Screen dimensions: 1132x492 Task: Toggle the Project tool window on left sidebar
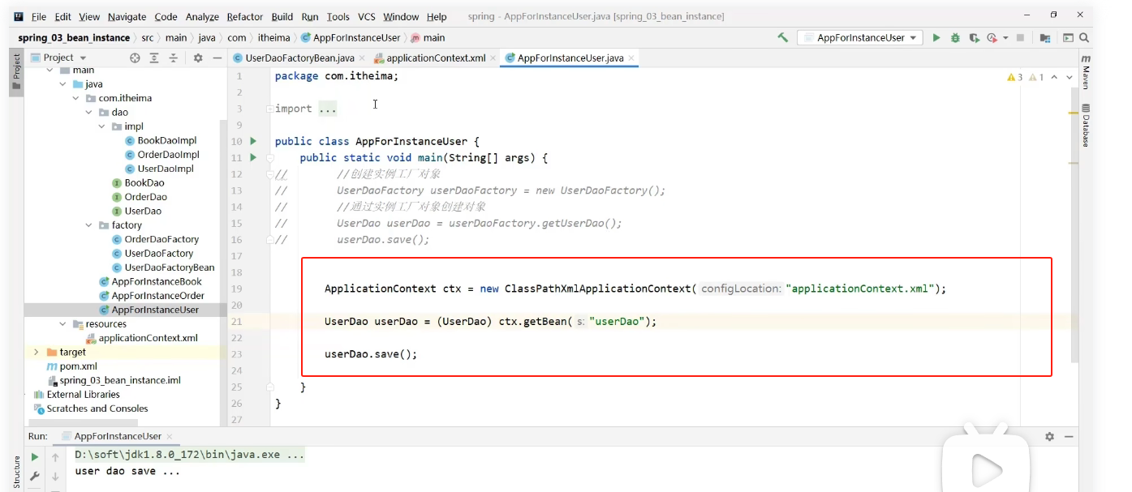click(x=15, y=71)
